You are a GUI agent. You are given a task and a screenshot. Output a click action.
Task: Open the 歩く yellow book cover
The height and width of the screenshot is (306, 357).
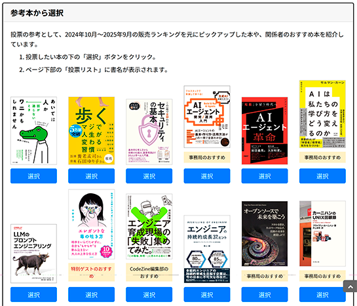tap(91, 130)
